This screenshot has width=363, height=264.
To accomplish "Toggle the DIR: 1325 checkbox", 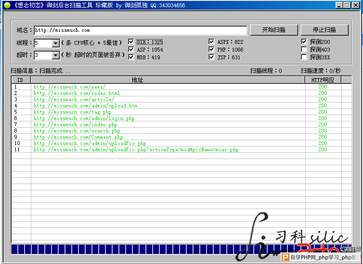I will 131,42.
